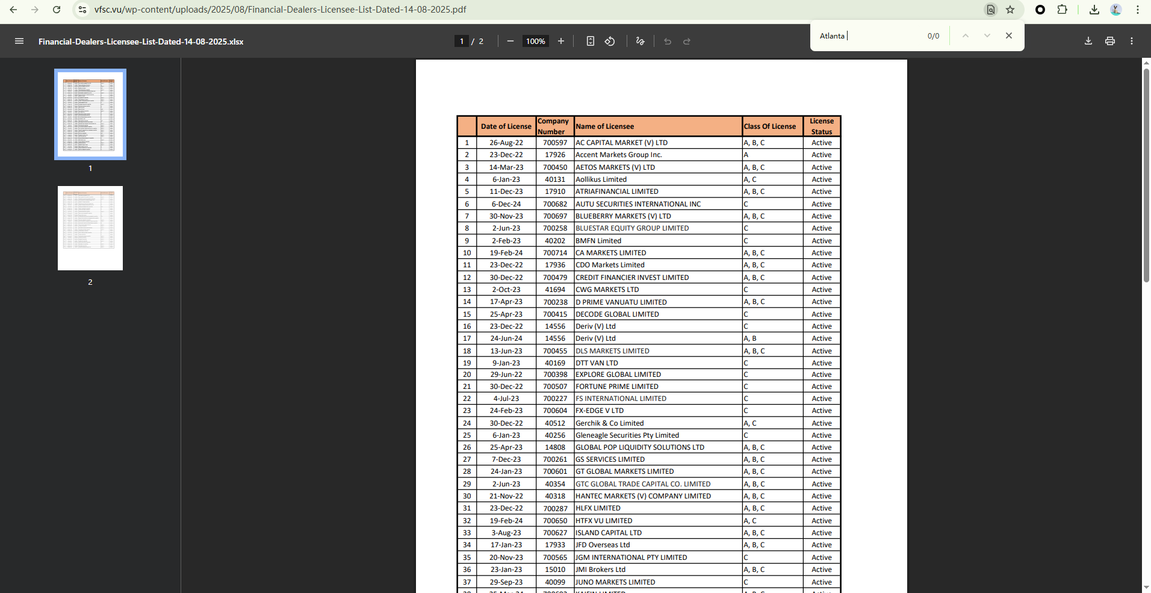Click the zoom in plus button
The width and height of the screenshot is (1151, 593).
[x=561, y=41]
